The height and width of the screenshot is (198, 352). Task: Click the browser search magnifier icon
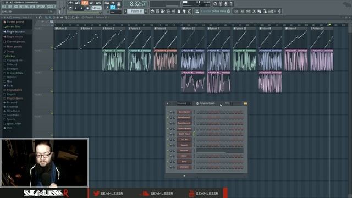point(10,17)
